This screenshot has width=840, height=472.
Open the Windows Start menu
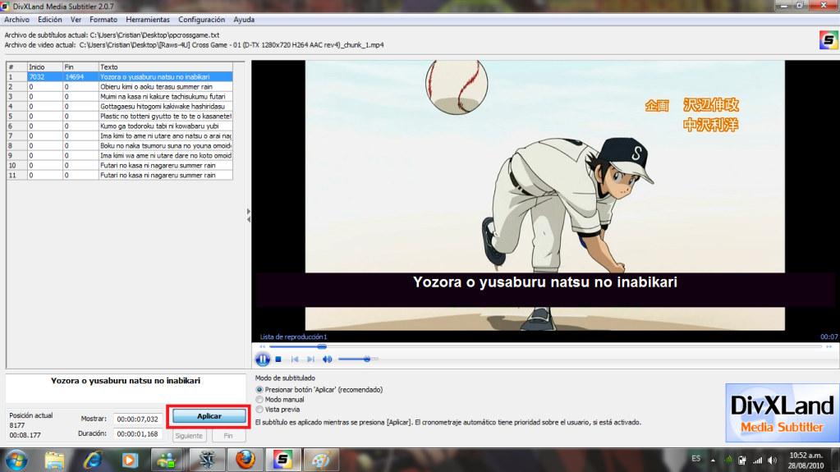pyautogui.click(x=16, y=461)
